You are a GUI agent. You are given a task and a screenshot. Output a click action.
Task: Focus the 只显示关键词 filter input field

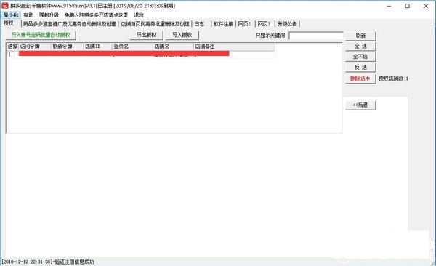tap(316, 36)
